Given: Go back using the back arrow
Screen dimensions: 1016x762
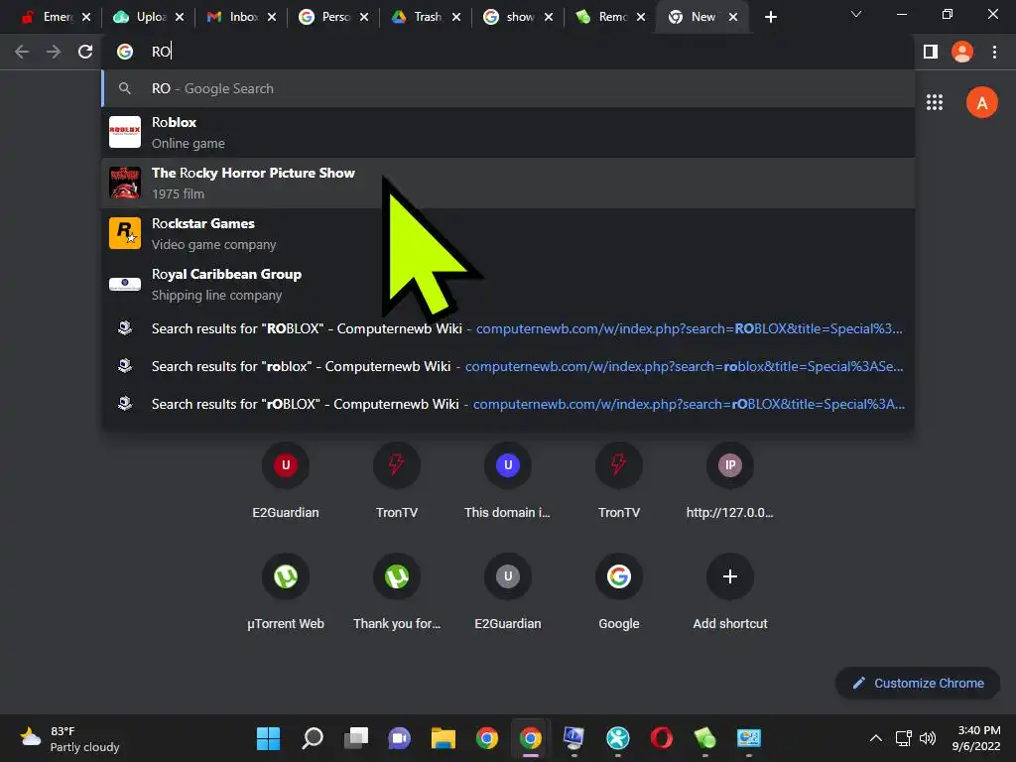Looking at the screenshot, I should point(22,52).
